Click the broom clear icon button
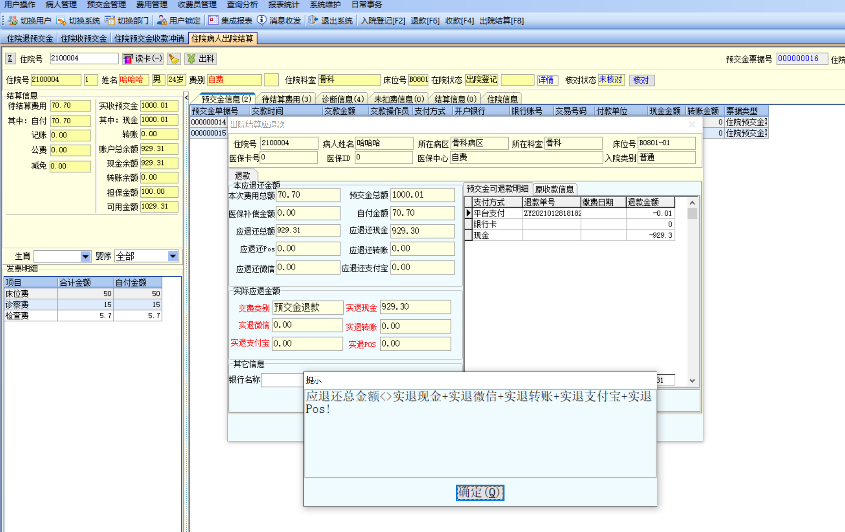845x532 pixels. click(174, 59)
